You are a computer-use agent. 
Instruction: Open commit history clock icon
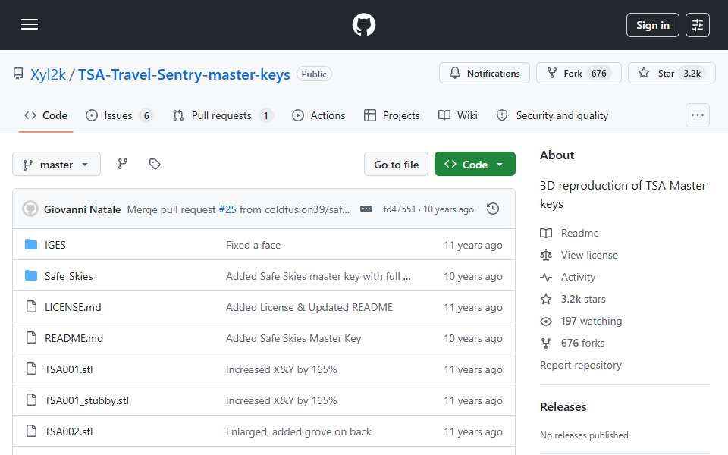(x=493, y=209)
